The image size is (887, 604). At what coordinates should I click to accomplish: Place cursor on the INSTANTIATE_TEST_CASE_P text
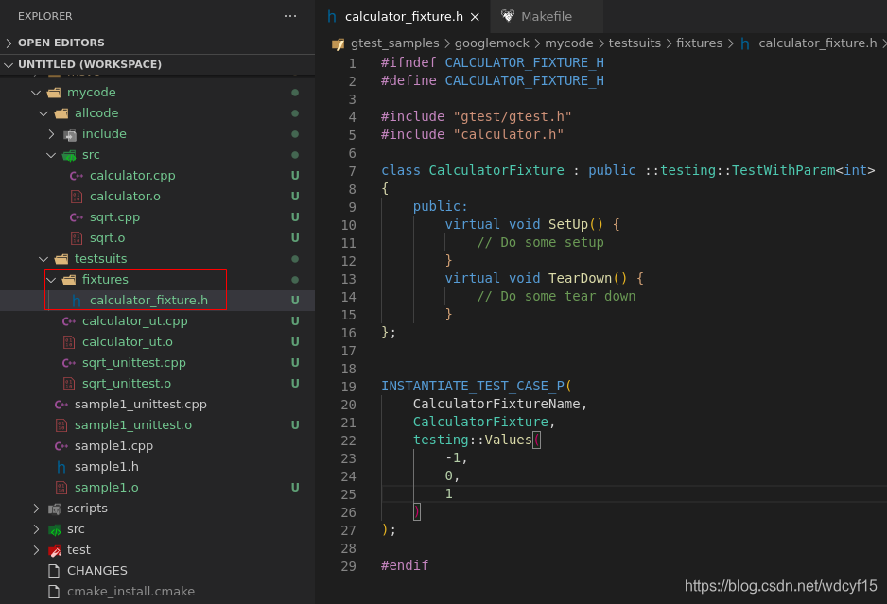[473, 387]
